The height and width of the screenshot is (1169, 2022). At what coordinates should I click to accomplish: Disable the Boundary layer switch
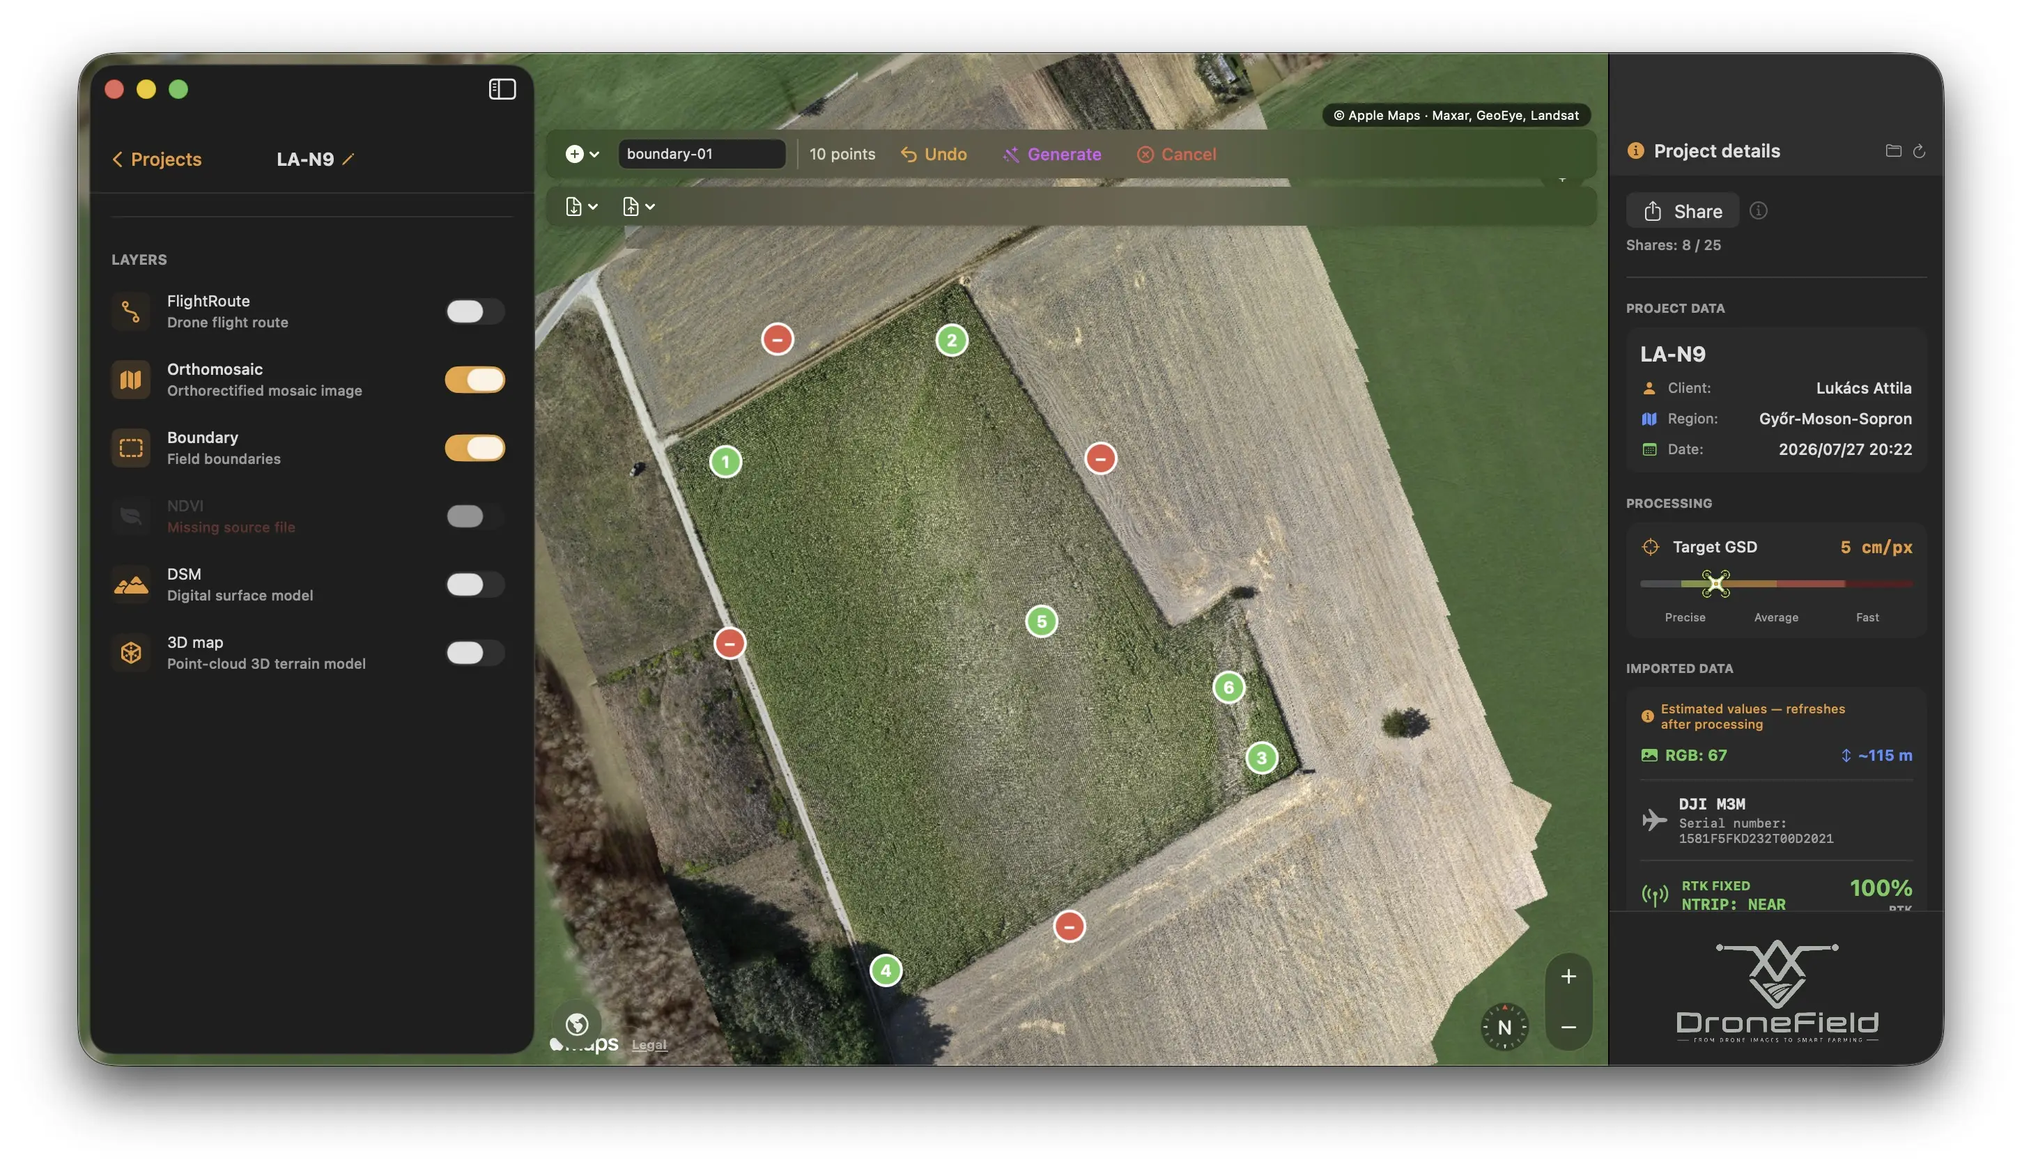click(475, 448)
